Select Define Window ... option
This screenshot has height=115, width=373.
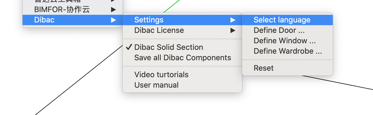point(285,41)
